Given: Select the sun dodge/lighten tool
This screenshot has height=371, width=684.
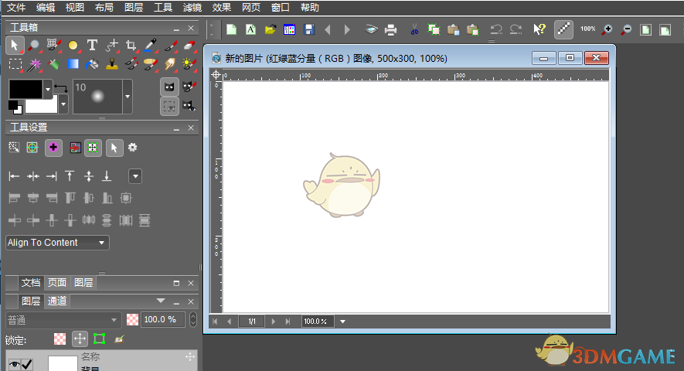Looking at the screenshot, I should point(189,64).
